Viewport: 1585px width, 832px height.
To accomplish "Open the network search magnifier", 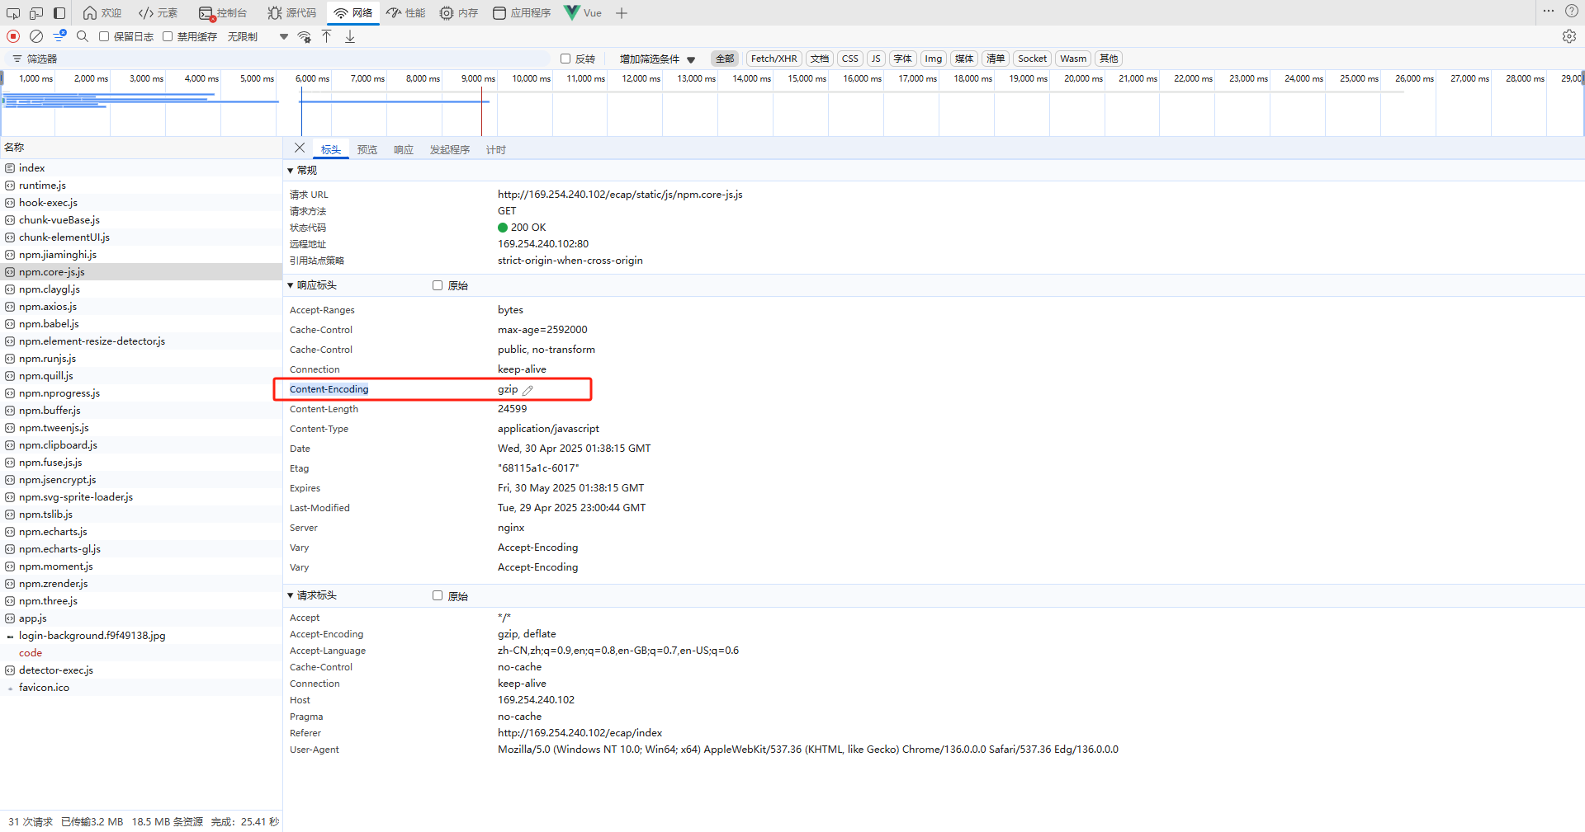I will coord(83,36).
